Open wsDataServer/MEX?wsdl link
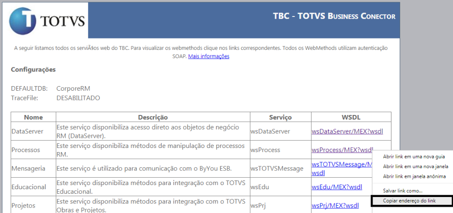This screenshot has width=453, height=213. (x=347, y=131)
